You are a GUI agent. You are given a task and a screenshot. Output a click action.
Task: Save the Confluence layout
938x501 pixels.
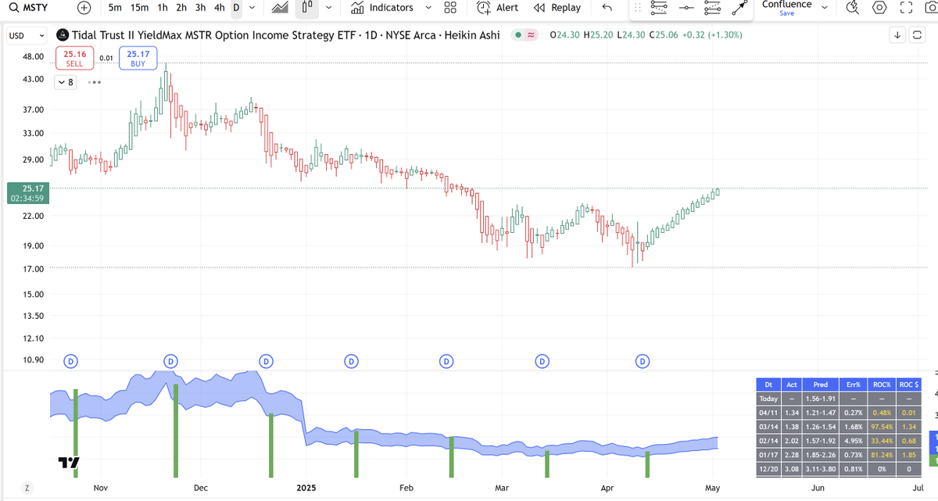pyautogui.click(x=786, y=13)
